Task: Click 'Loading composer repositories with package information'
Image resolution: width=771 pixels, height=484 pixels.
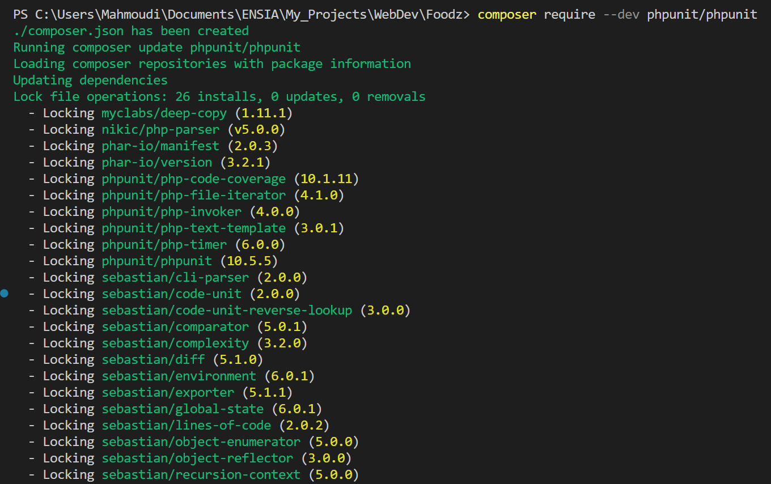Action: tap(212, 63)
